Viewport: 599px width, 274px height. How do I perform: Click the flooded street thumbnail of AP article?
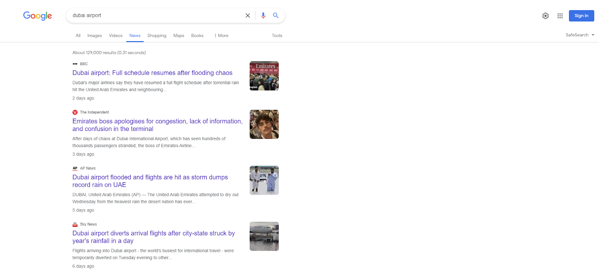[264, 180]
